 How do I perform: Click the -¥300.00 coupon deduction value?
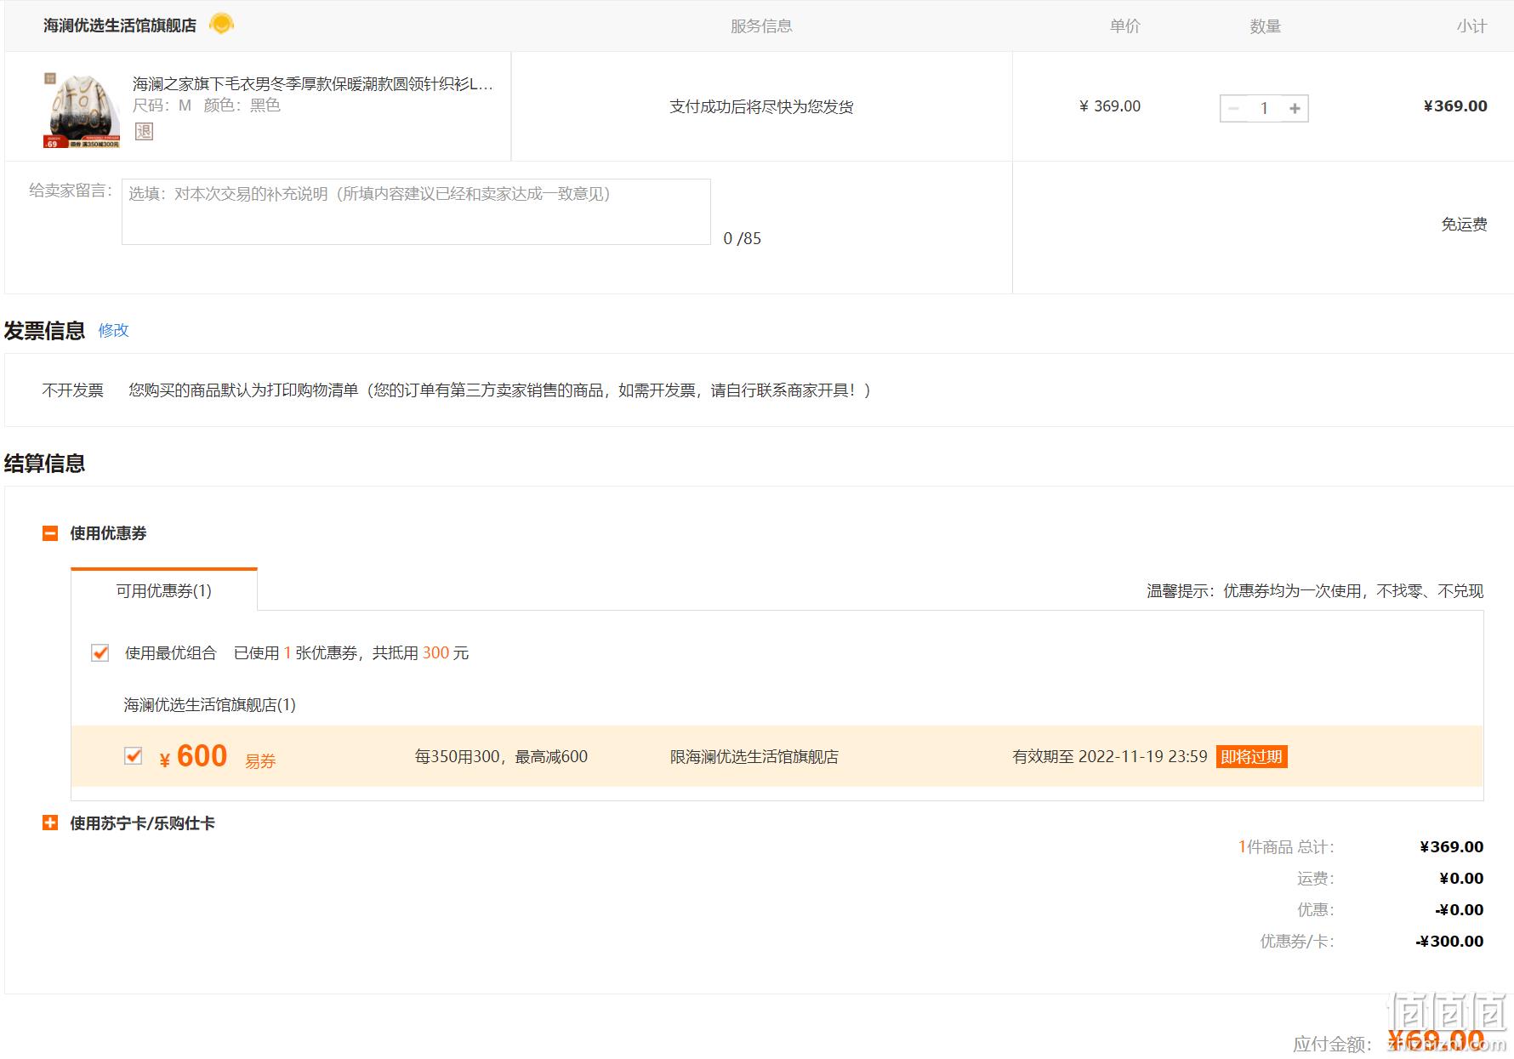tap(1449, 942)
